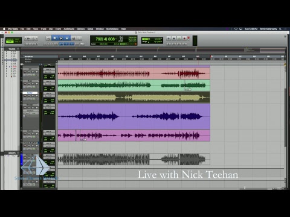The width and height of the screenshot is (290, 217).
Task: Mute the Bass track
Action: (37, 84)
